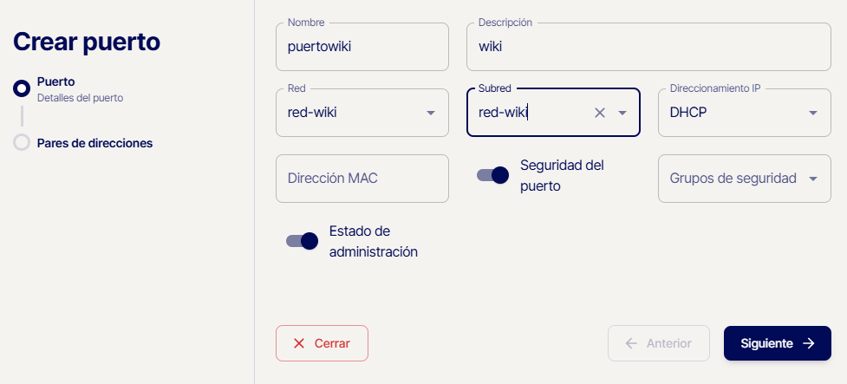
Task: Toggle the Seguridad del puerto switch
Action: [492, 175]
